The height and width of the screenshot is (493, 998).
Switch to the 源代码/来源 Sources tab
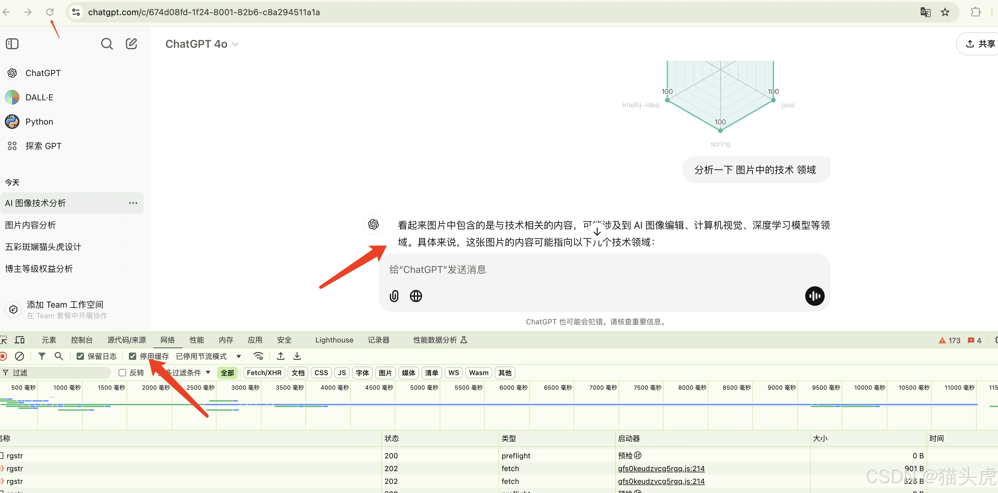point(127,340)
